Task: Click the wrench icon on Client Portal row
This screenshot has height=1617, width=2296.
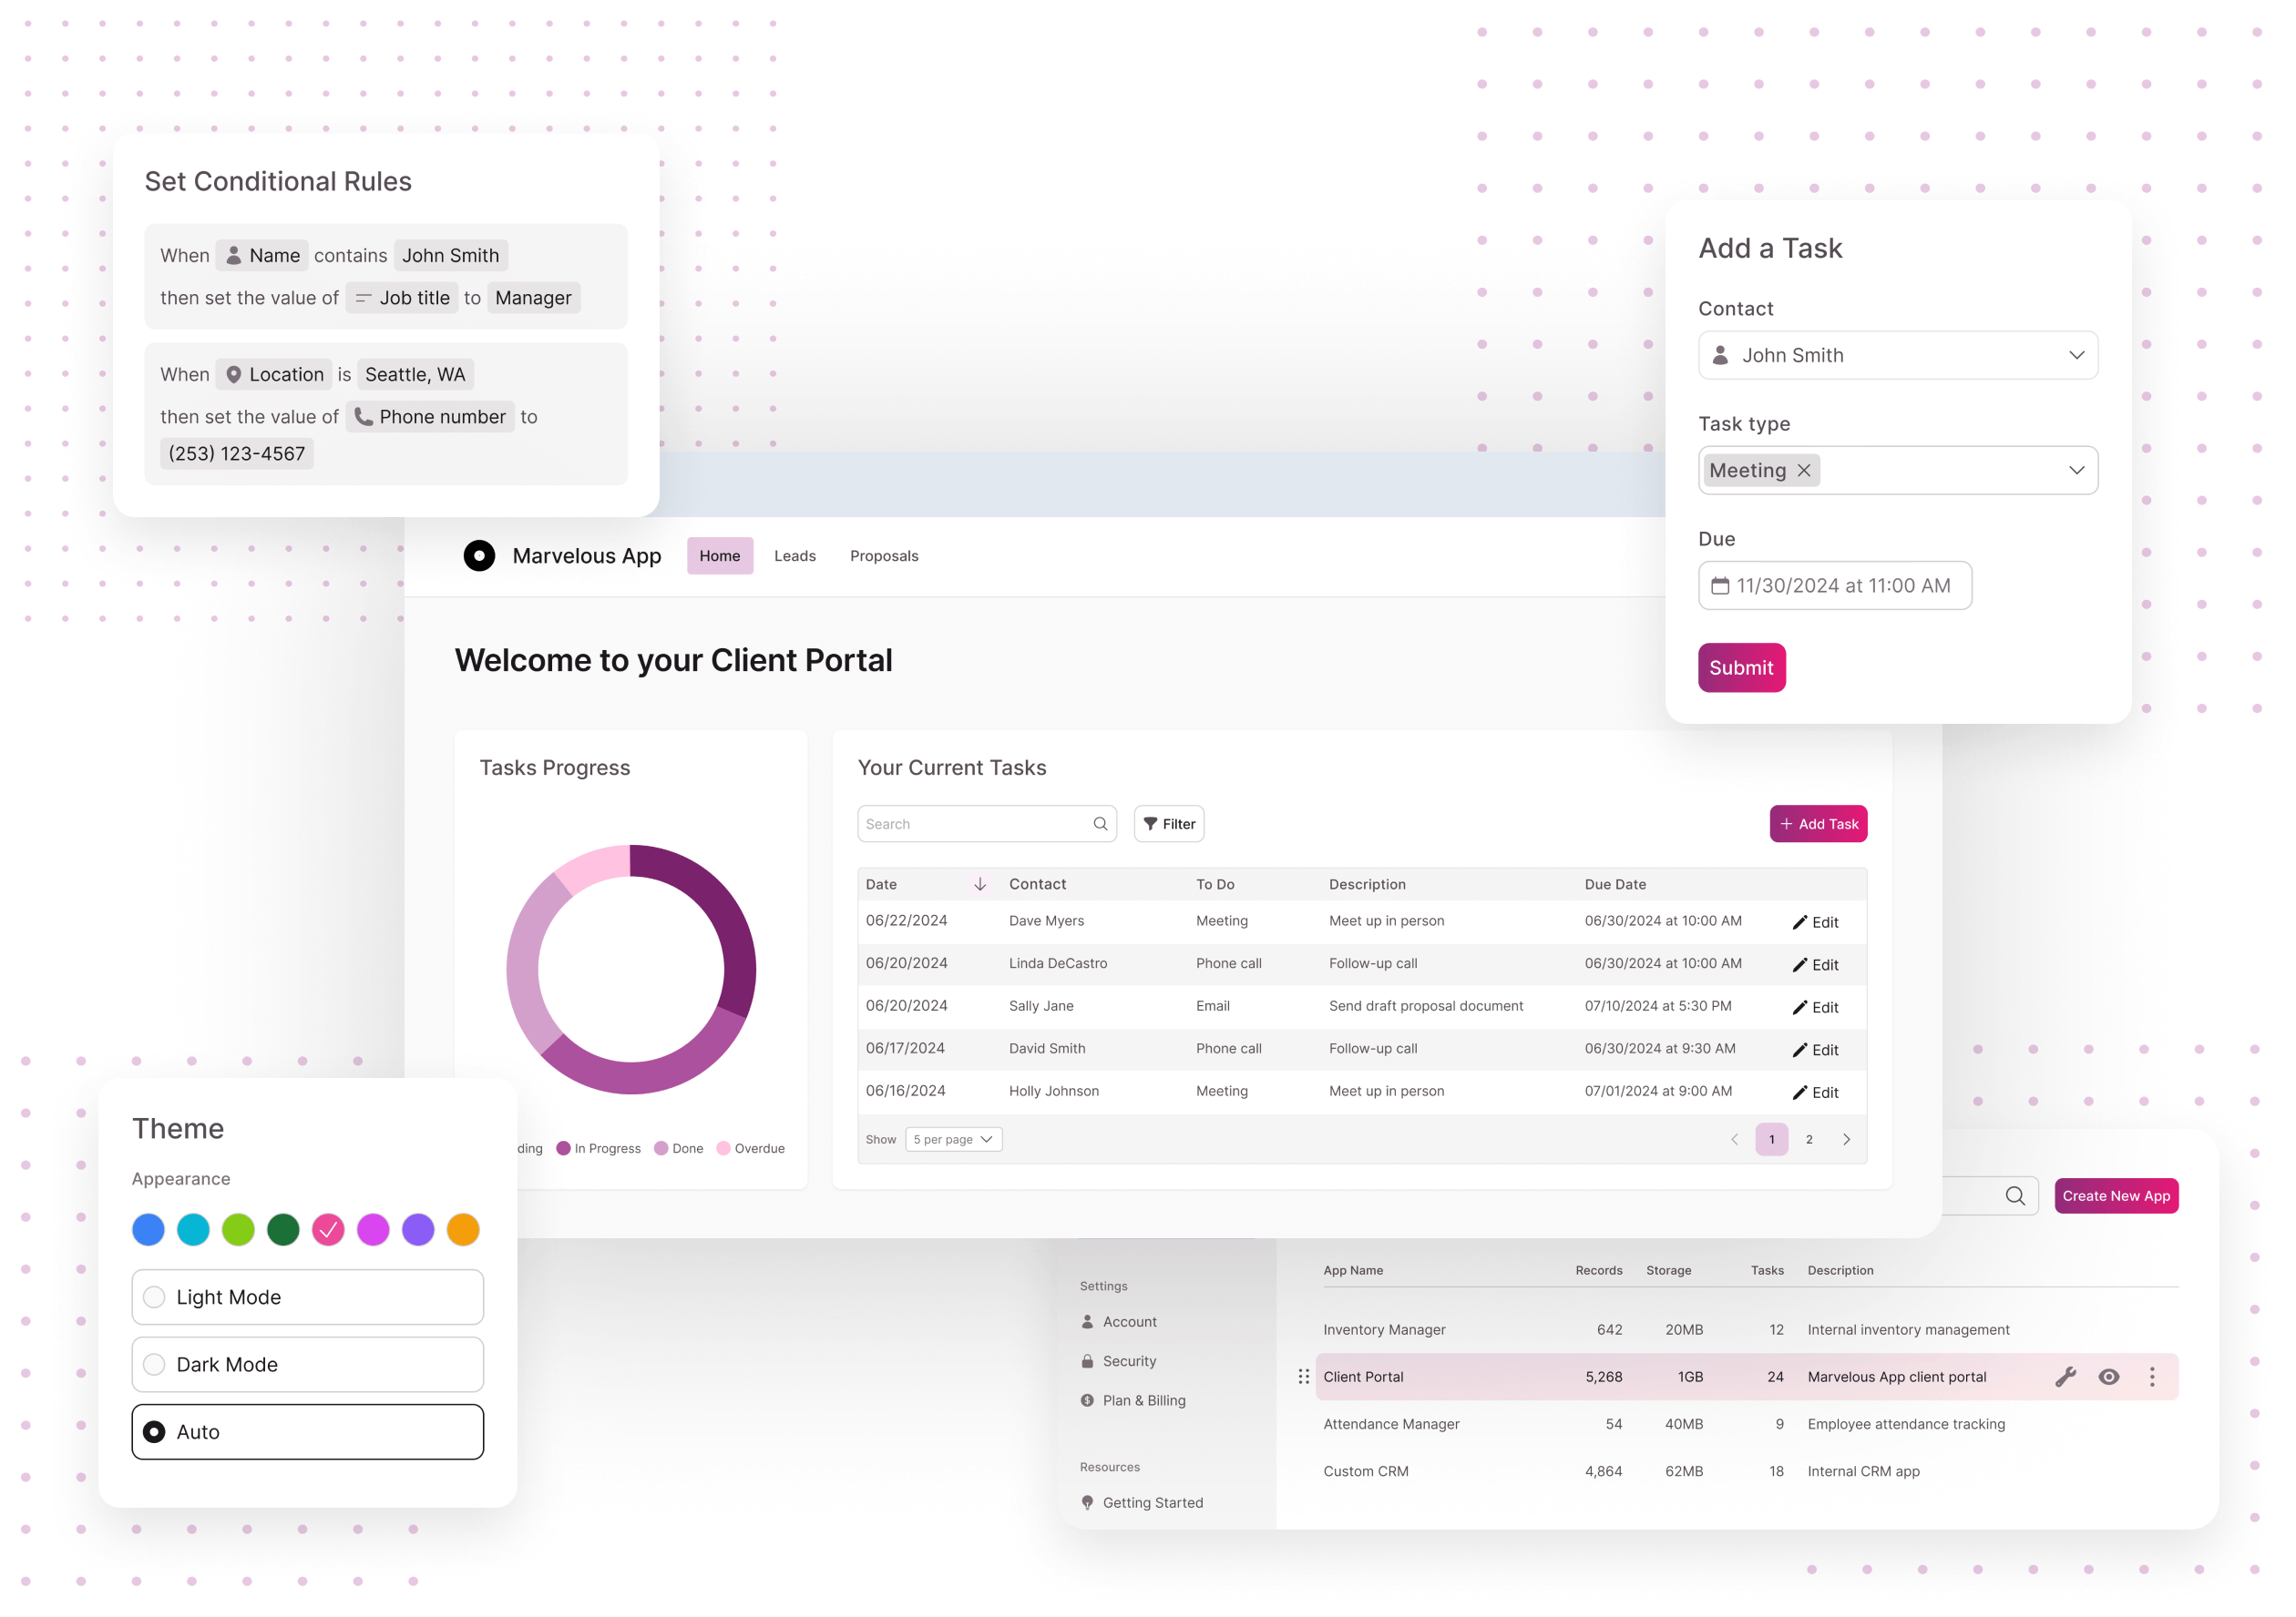Action: coord(2066,1378)
